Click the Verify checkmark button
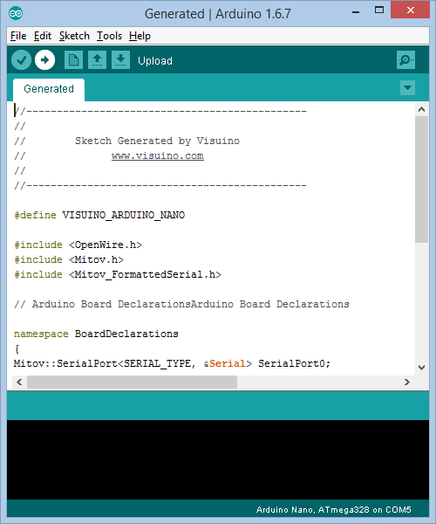The height and width of the screenshot is (524, 436). pos(21,60)
